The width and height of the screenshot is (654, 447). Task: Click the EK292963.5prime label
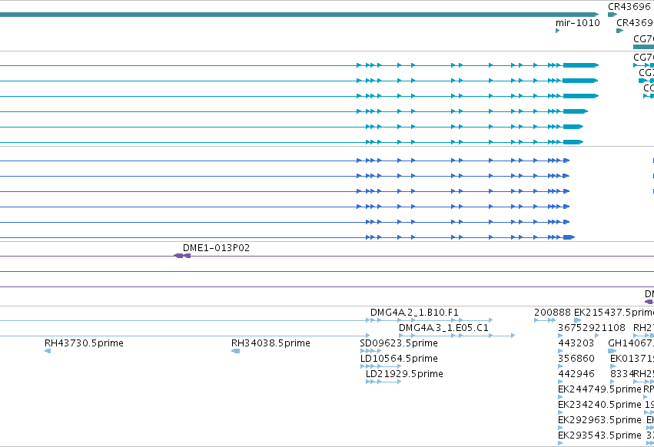599,420
